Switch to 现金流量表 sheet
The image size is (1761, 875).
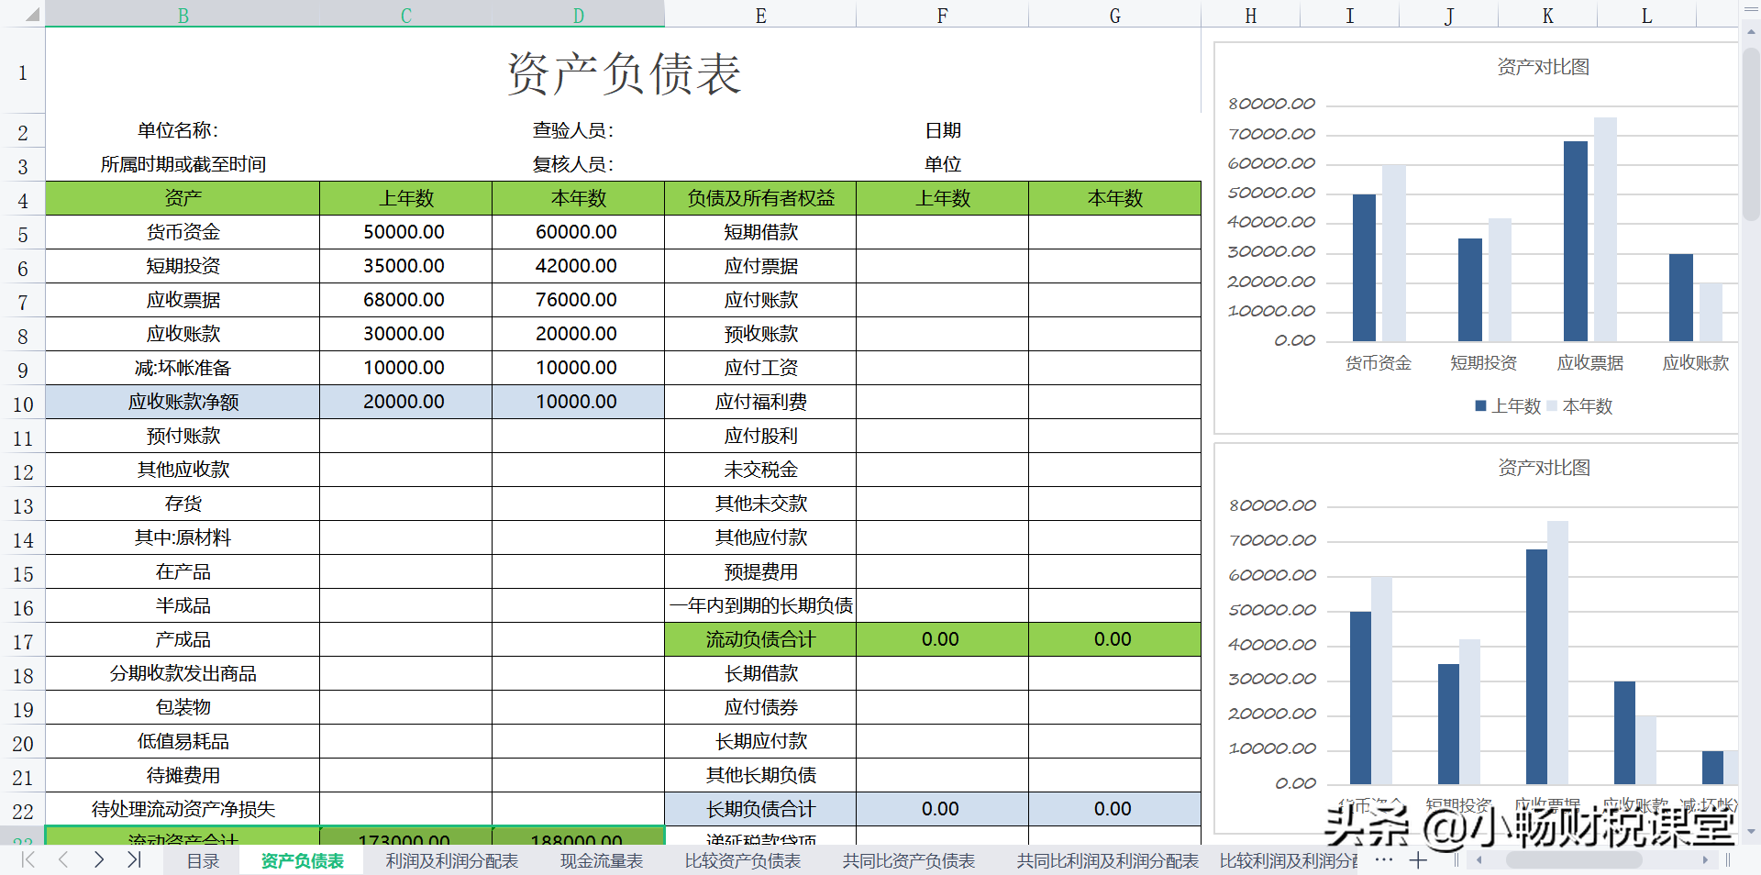tap(602, 861)
